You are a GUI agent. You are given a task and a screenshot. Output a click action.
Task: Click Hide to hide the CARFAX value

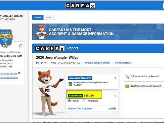pos(112,109)
